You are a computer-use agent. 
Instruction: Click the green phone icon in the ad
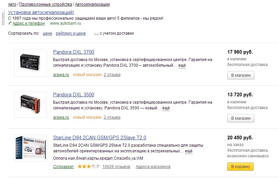pos(10,23)
